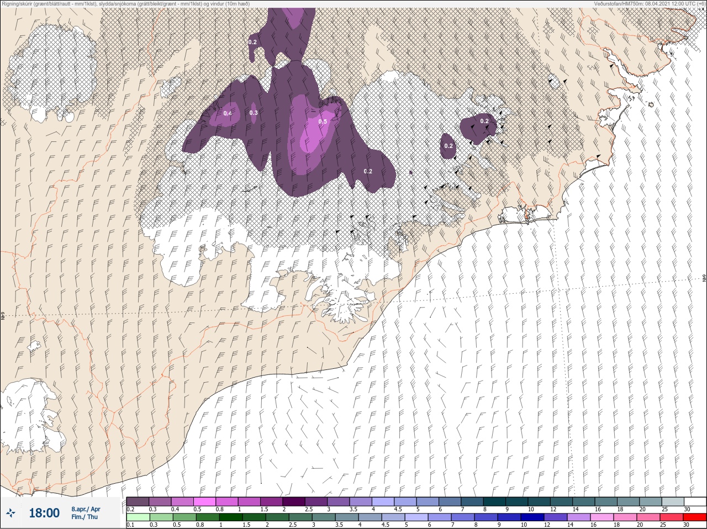The width and height of the screenshot is (707, 529).
Task: Select the dark navy blue 10 swatch in lower legend
Action: pos(532,517)
